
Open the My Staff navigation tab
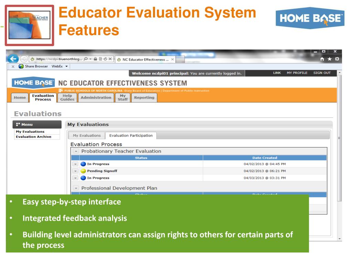pyautogui.click(x=123, y=98)
